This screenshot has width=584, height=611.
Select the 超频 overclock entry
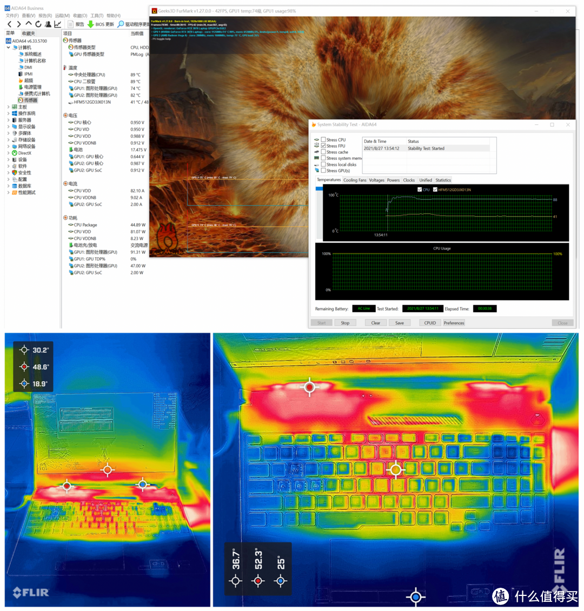point(29,80)
